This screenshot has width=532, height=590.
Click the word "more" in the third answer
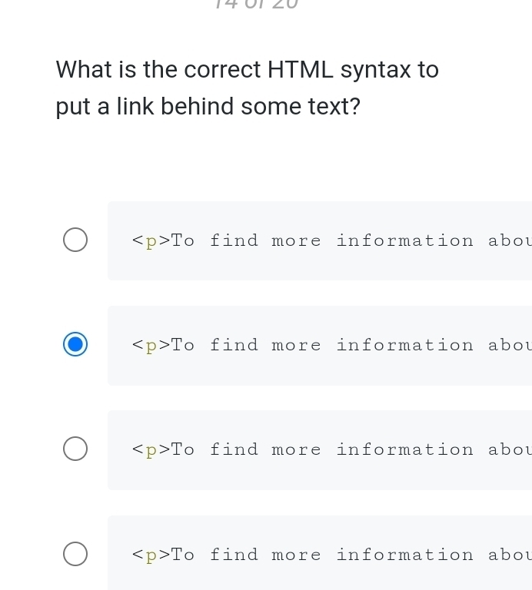pyautogui.click(x=296, y=449)
